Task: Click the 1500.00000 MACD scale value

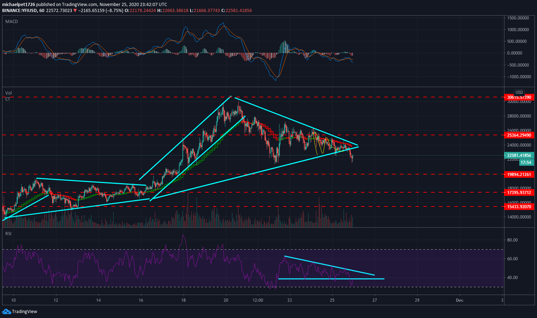Action: (518, 18)
